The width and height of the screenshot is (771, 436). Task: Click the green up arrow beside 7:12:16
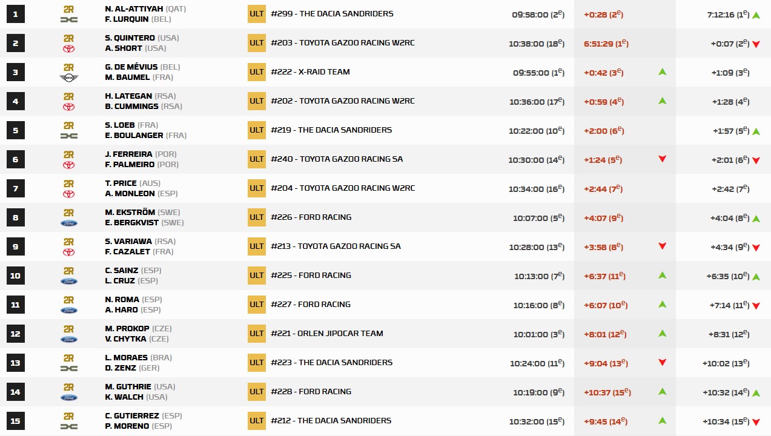tap(756, 15)
